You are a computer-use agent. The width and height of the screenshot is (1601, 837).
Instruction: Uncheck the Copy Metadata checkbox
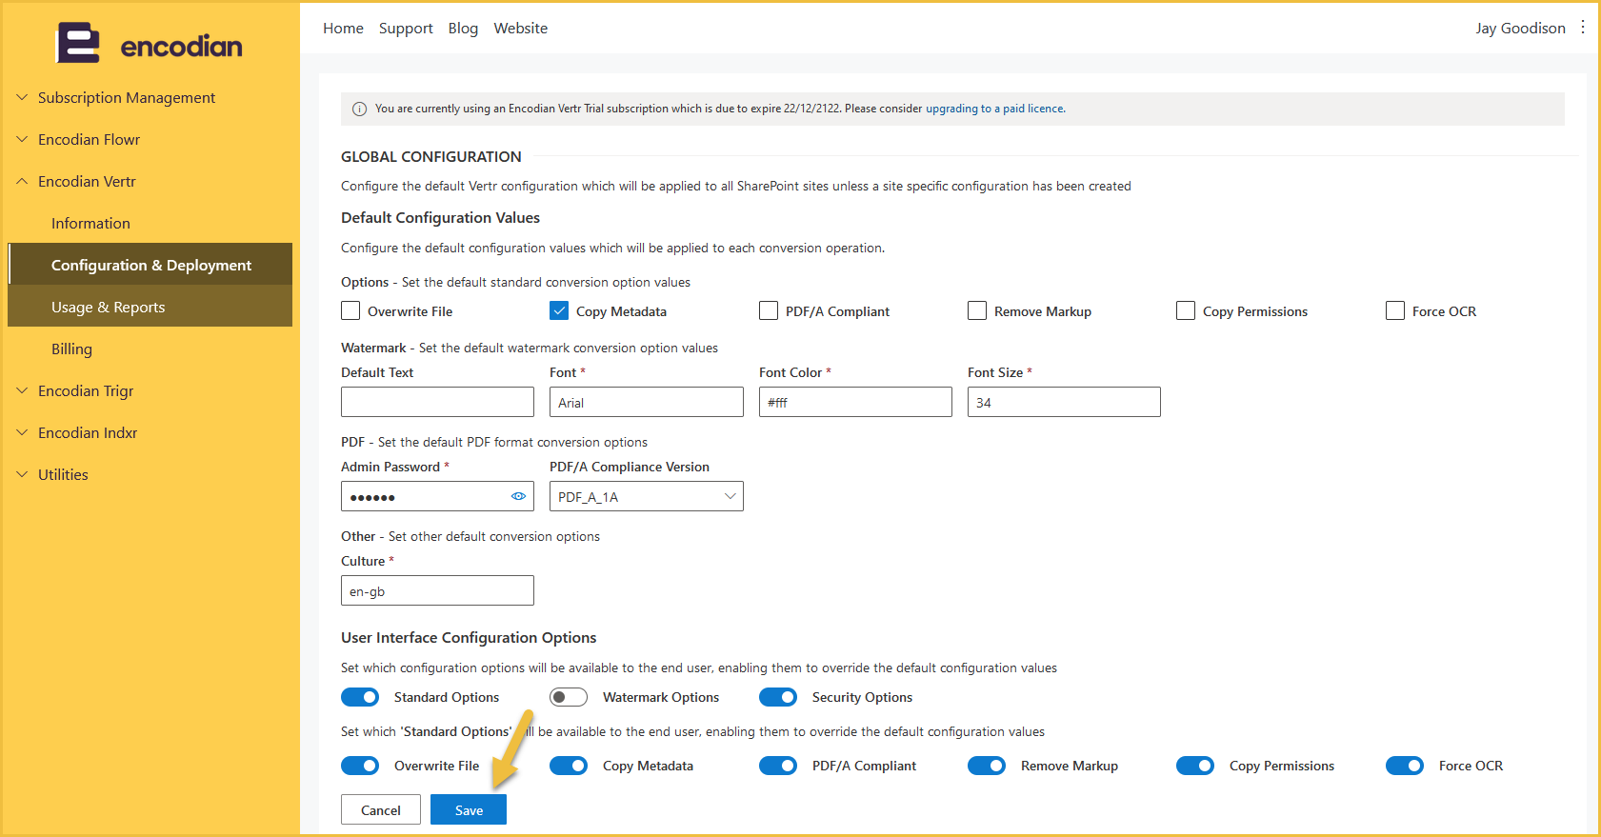[x=559, y=310]
